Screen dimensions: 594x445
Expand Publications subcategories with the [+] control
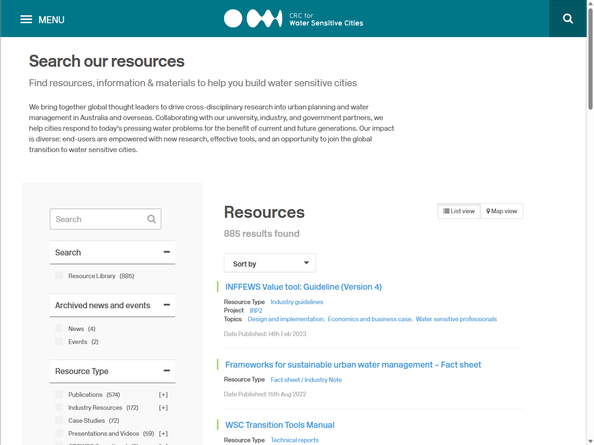(x=163, y=394)
